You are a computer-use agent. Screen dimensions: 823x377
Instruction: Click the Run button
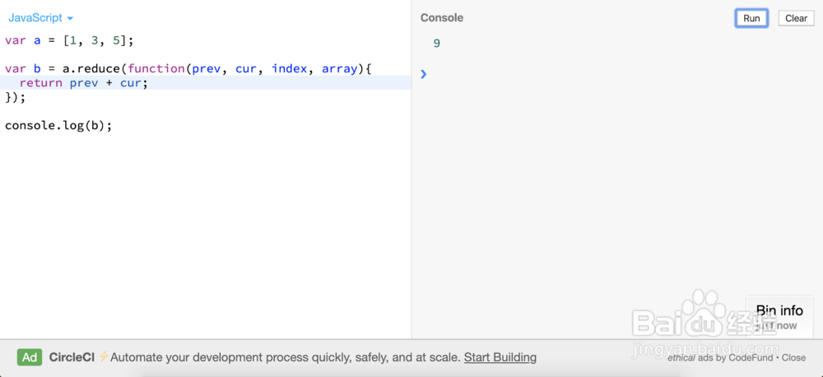(x=751, y=18)
